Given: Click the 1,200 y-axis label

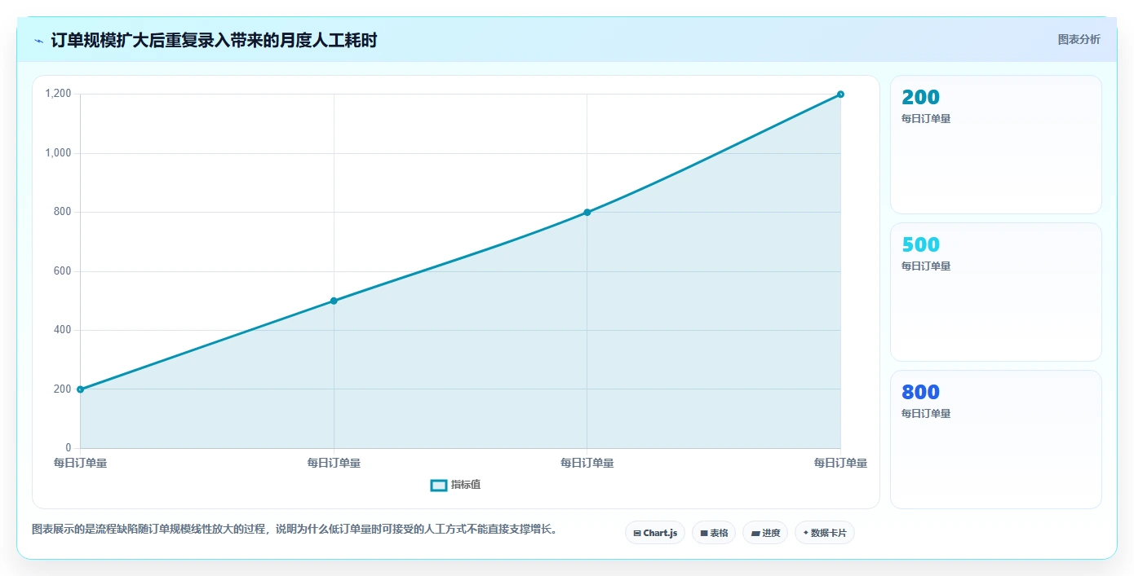Looking at the screenshot, I should 58,95.
